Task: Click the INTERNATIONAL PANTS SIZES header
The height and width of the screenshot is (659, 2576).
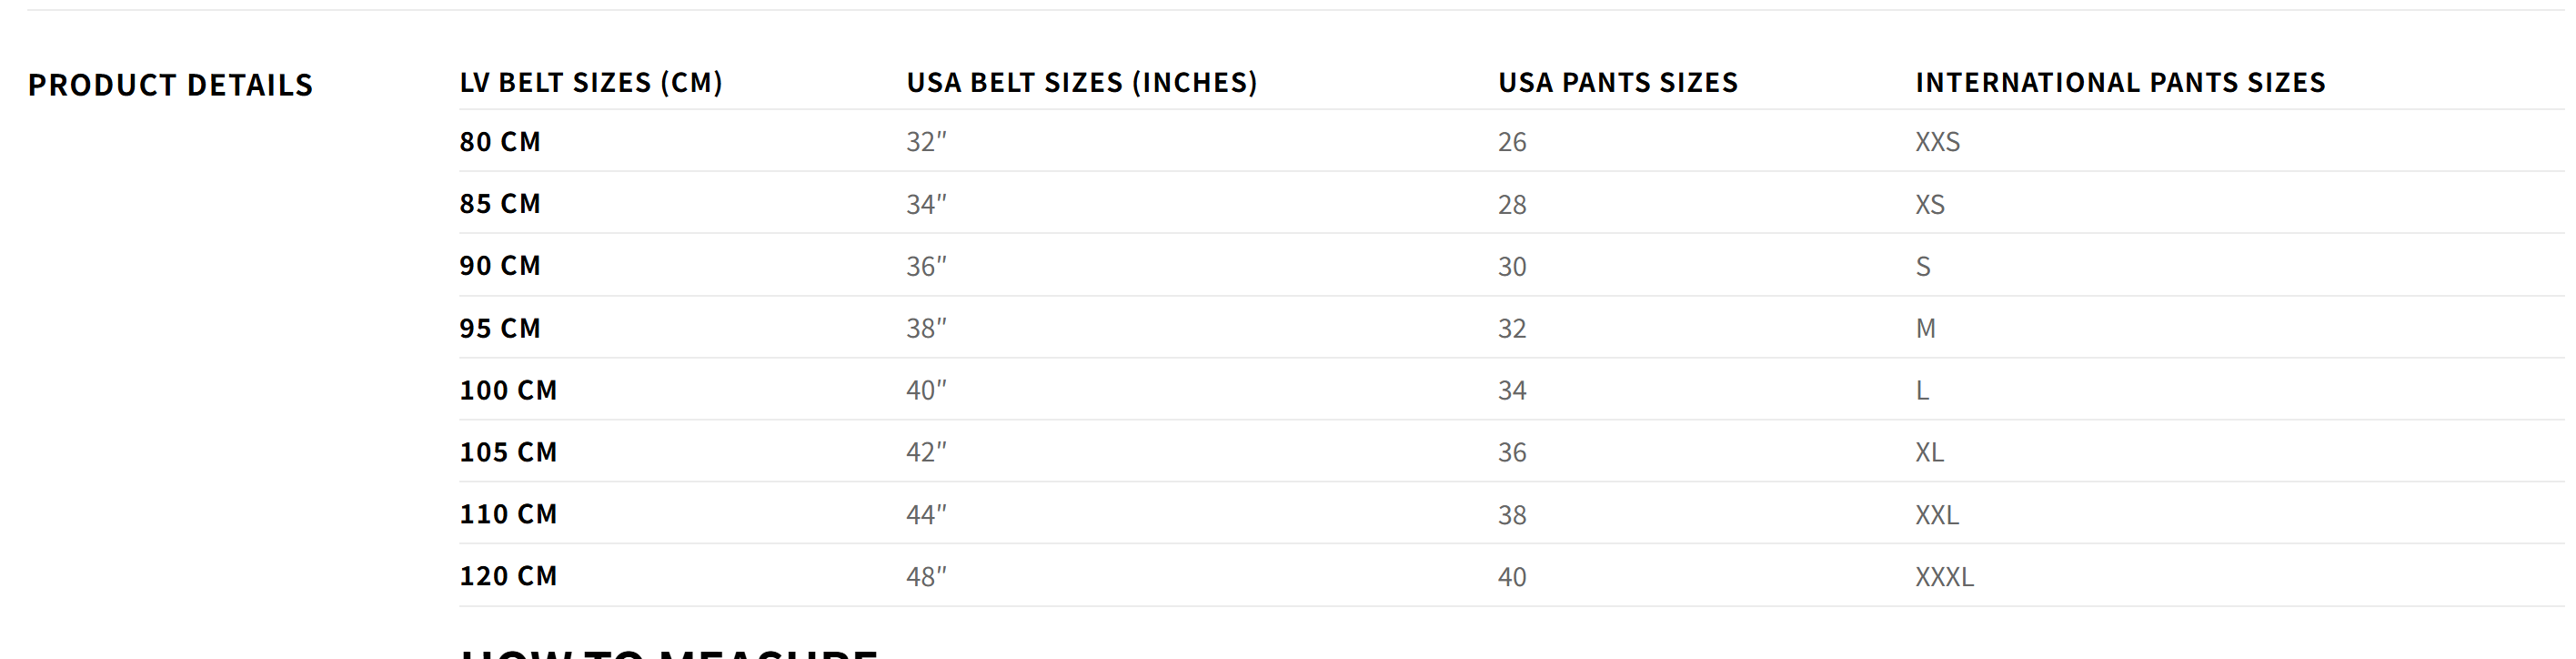Action: tap(2120, 82)
